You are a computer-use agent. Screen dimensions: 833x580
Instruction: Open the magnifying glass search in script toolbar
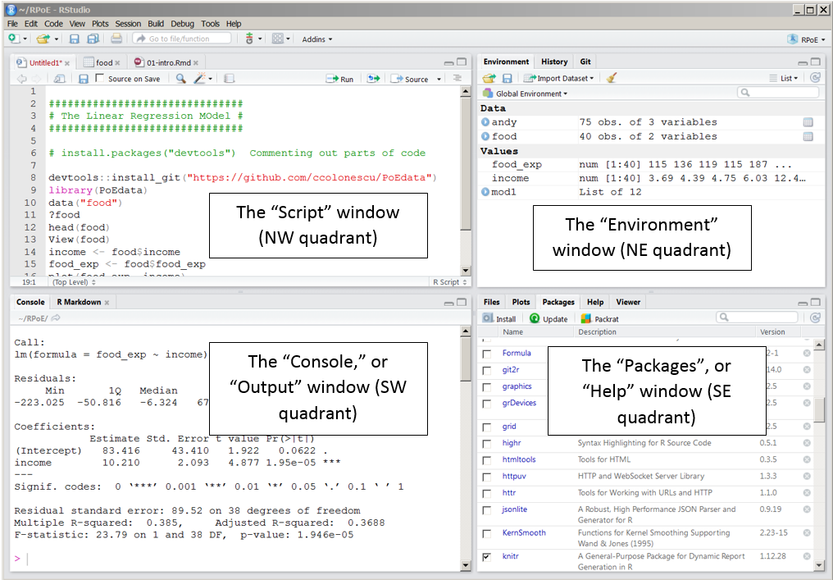(181, 78)
